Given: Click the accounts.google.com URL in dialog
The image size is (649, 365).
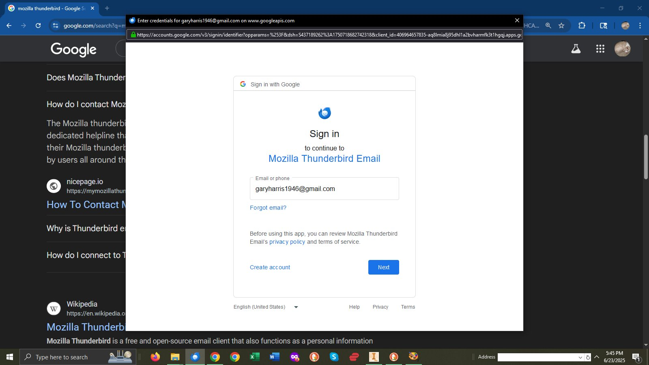Looking at the screenshot, I should click(329, 35).
